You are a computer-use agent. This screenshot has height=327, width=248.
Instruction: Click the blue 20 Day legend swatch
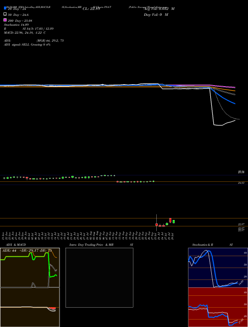[x=5, y=8]
